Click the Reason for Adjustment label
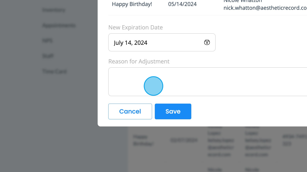This screenshot has height=172, width=307. tap(139, 61)
